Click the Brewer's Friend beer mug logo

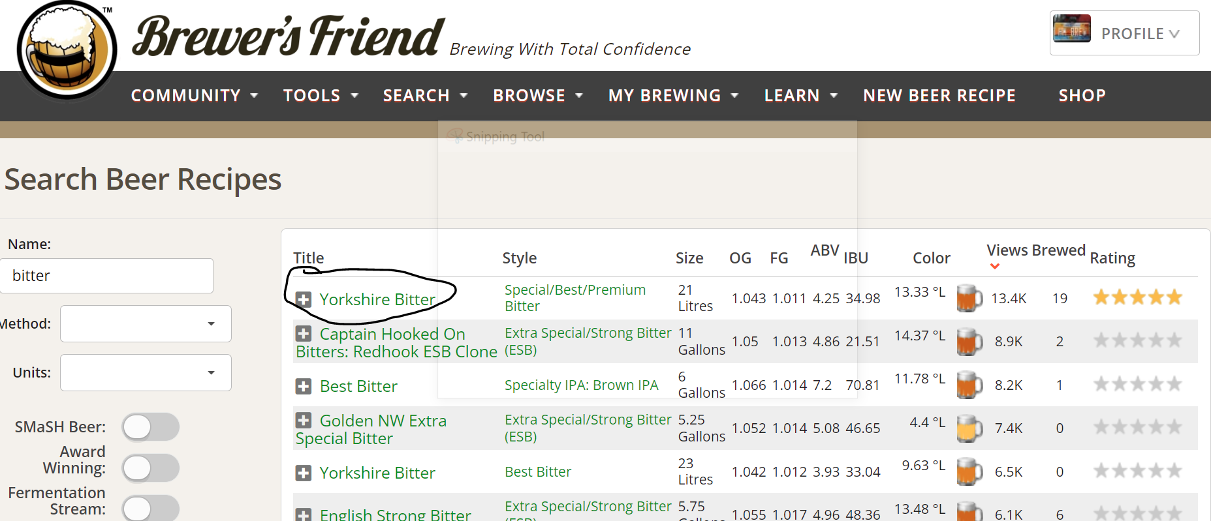67,51
